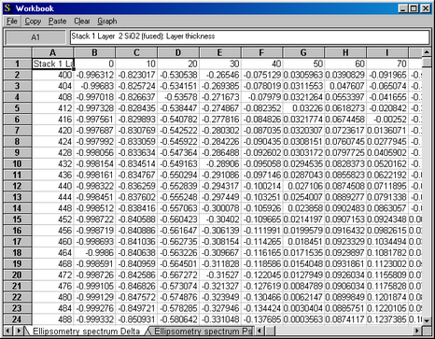Select cell H1 containing 60

click(x=345, y=64)
